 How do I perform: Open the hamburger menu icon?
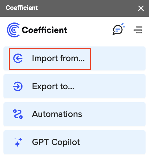[x=138, y=30]
